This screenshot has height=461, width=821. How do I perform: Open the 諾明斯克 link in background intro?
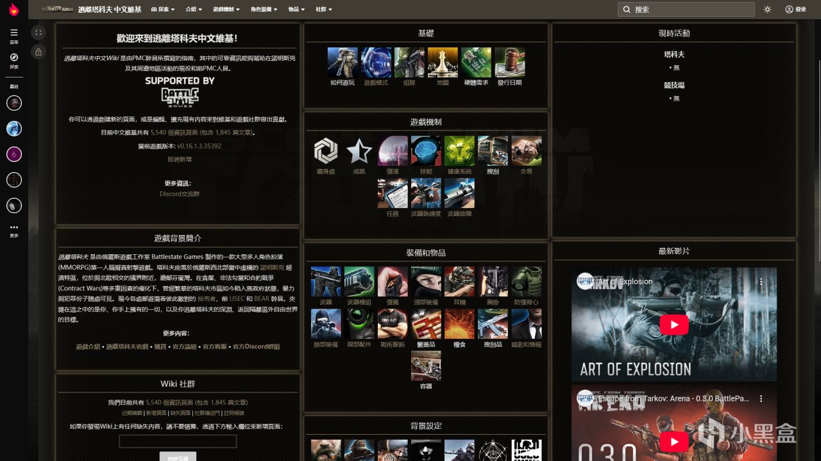272,268
